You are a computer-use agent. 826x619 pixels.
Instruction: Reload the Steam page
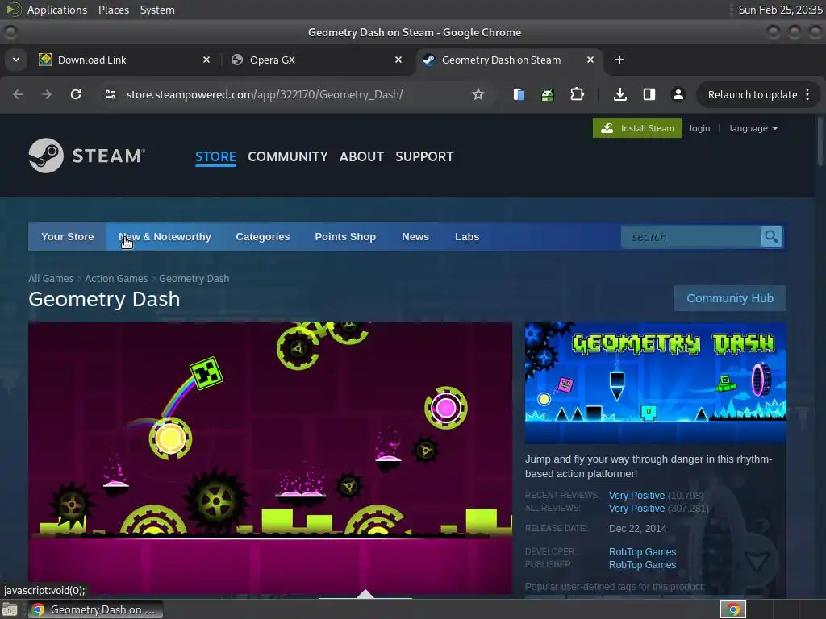76,94
